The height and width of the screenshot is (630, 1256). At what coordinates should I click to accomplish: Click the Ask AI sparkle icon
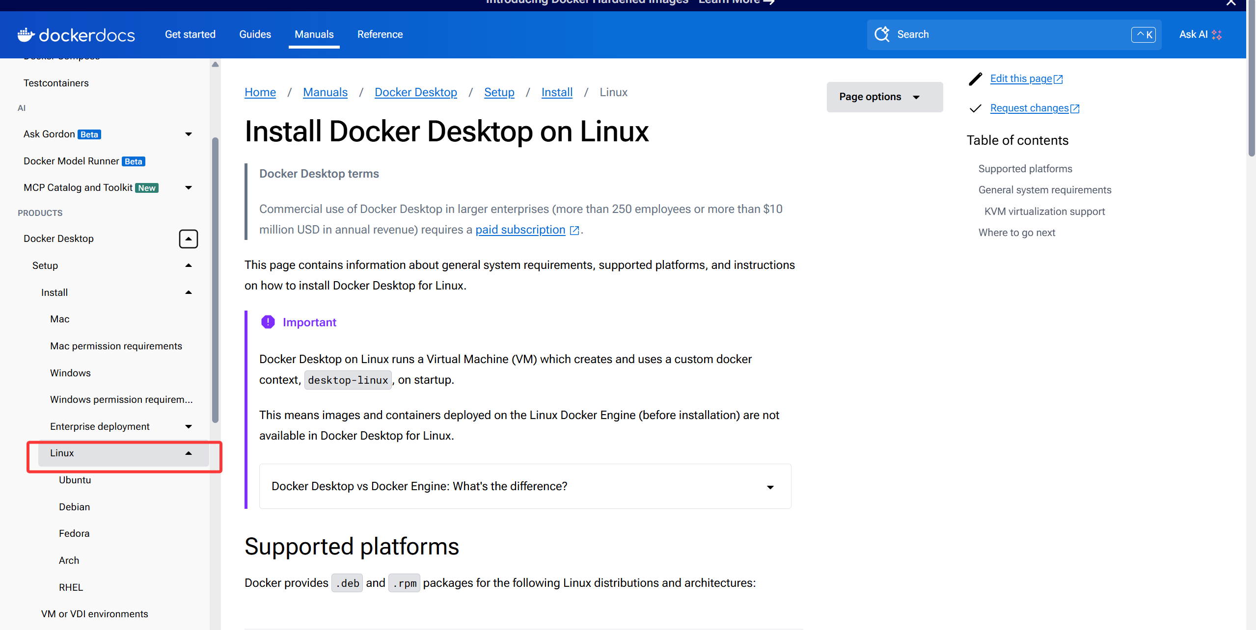tap(1217, 35)
